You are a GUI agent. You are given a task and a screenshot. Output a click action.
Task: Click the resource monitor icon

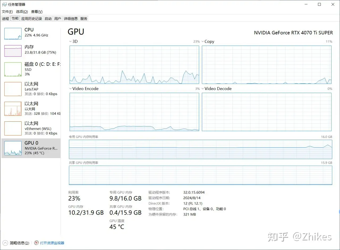36,243
